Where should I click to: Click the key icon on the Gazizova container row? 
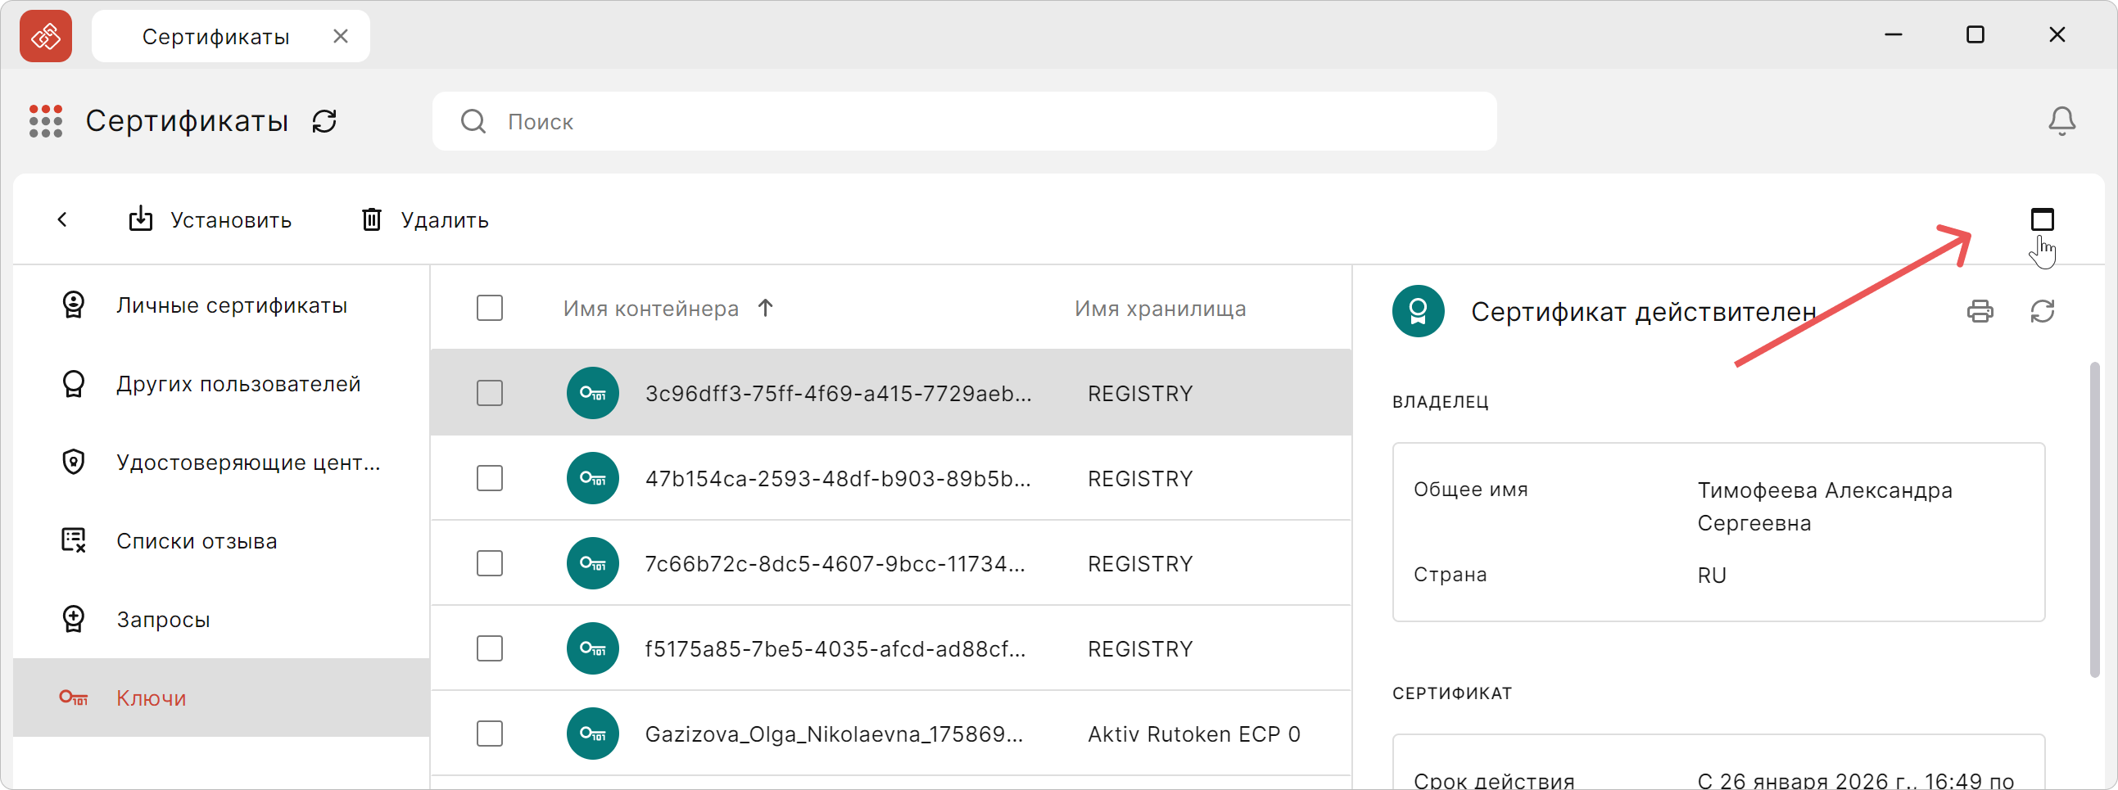592,734
